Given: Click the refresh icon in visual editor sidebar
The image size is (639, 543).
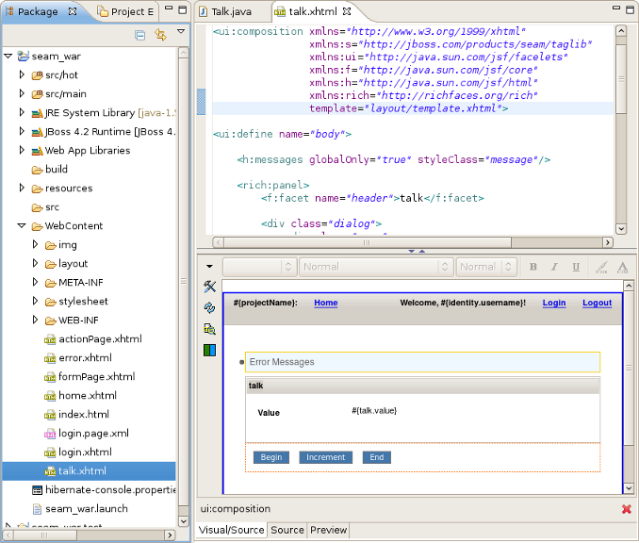Looking at the screenshot, I should (x=209, y=307).
